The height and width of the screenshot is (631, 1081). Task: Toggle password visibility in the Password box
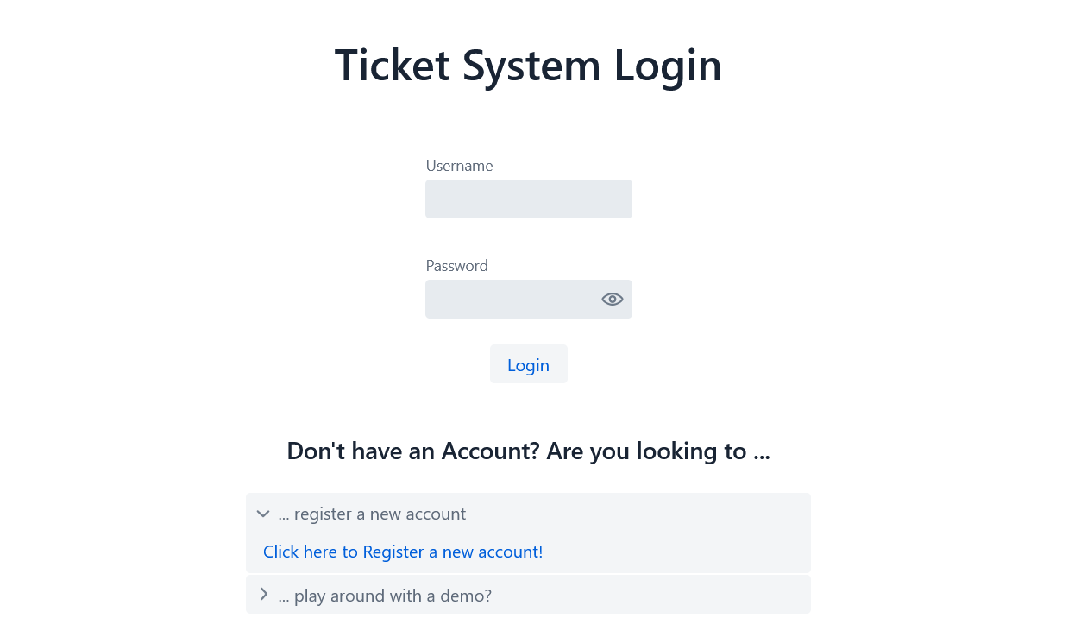(612, 300)
